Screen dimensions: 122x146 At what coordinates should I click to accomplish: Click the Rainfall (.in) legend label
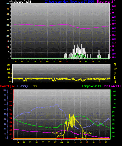7,86
